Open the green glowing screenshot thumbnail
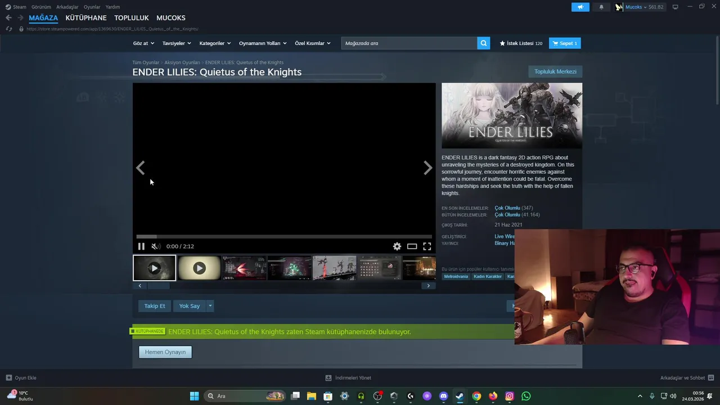This screenshot has height=405, width=720. coord(289,268)
